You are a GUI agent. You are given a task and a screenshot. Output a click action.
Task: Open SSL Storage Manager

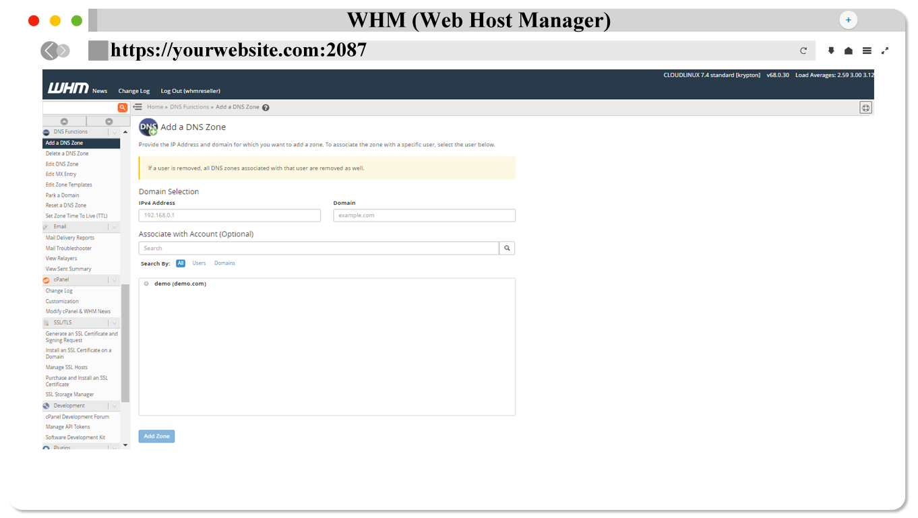[69, 395]
